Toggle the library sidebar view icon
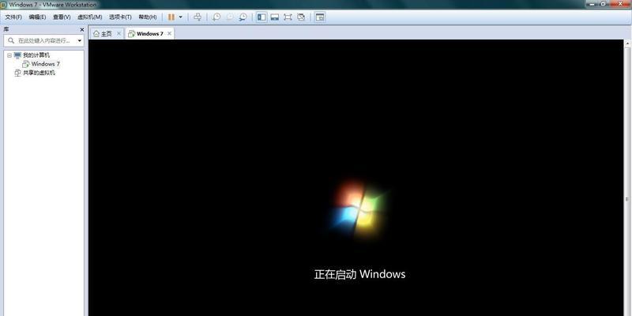Image resolution: width=632 pixels, height=316 pixels. coord(261,17)
